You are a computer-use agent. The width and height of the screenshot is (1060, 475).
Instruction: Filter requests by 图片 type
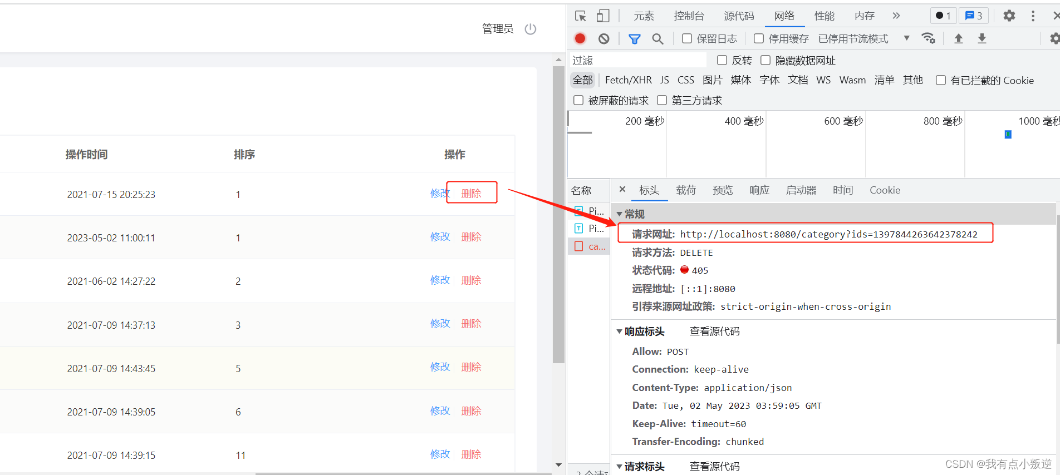coord(713,80)
